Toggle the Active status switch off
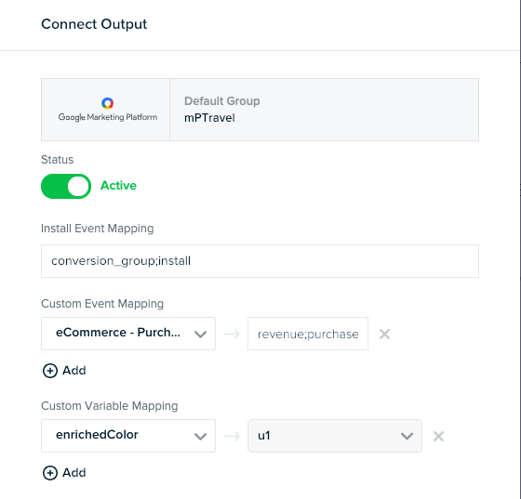The width and height of the screenshot is (521, 499). pyautogui.click(x=66, y=186)
